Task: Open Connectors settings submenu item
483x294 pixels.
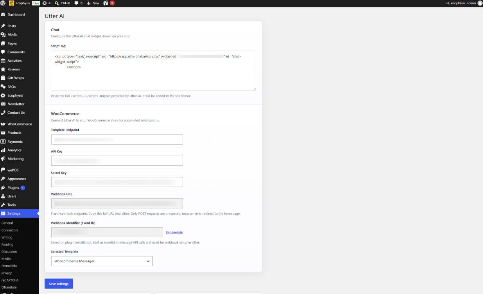Action: pos(10,230)
